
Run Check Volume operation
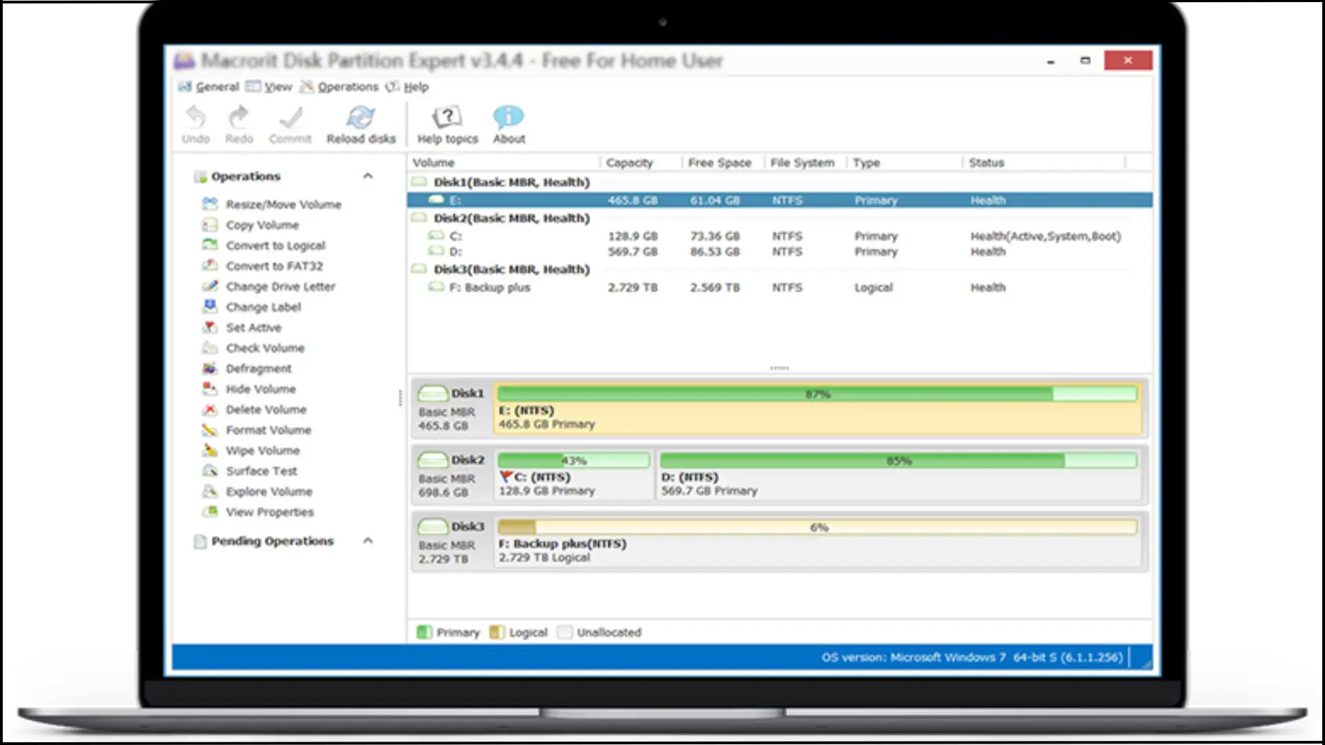[253, 348]
